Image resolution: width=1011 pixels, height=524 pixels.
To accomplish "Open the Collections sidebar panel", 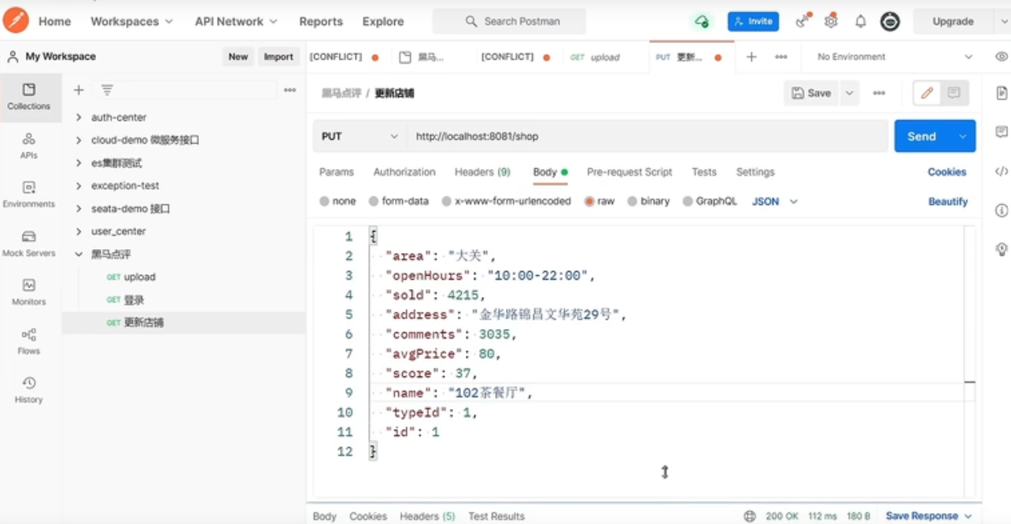I will tap(29, 97).
